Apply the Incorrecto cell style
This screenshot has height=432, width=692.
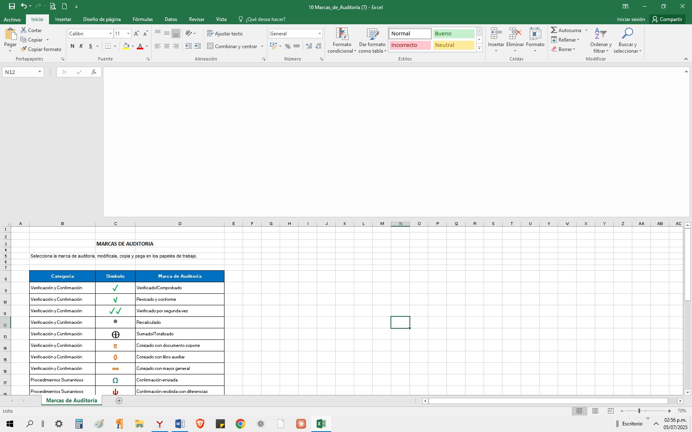click(410, 45)
